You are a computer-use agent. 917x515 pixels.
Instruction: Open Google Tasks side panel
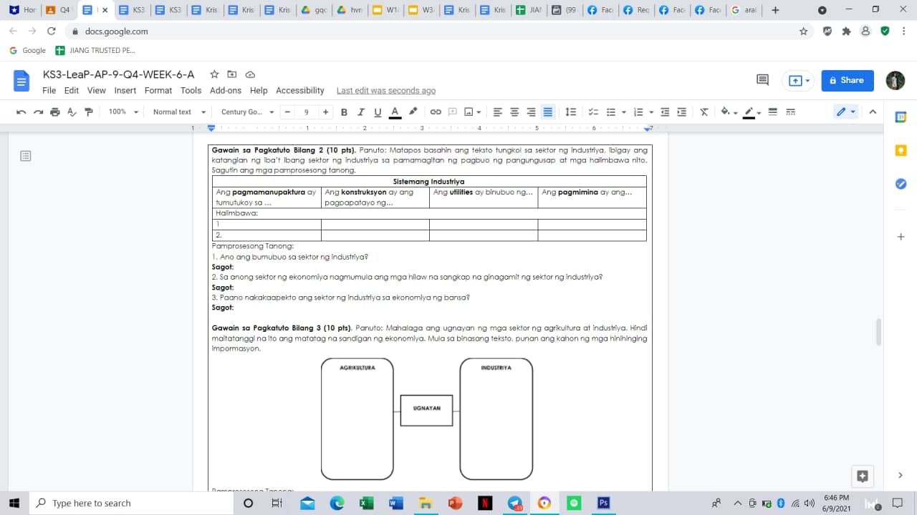tap(901, 184)
